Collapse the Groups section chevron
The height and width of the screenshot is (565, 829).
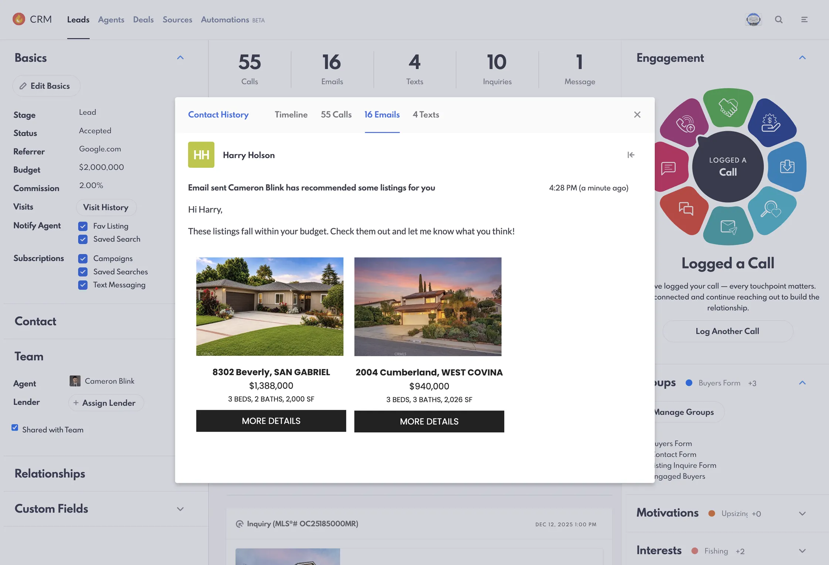click(x=802, y=383)
